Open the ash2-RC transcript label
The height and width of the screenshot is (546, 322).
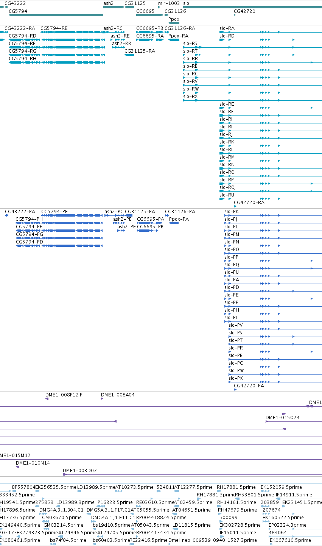pyautogui.click(x=113, y=28)
